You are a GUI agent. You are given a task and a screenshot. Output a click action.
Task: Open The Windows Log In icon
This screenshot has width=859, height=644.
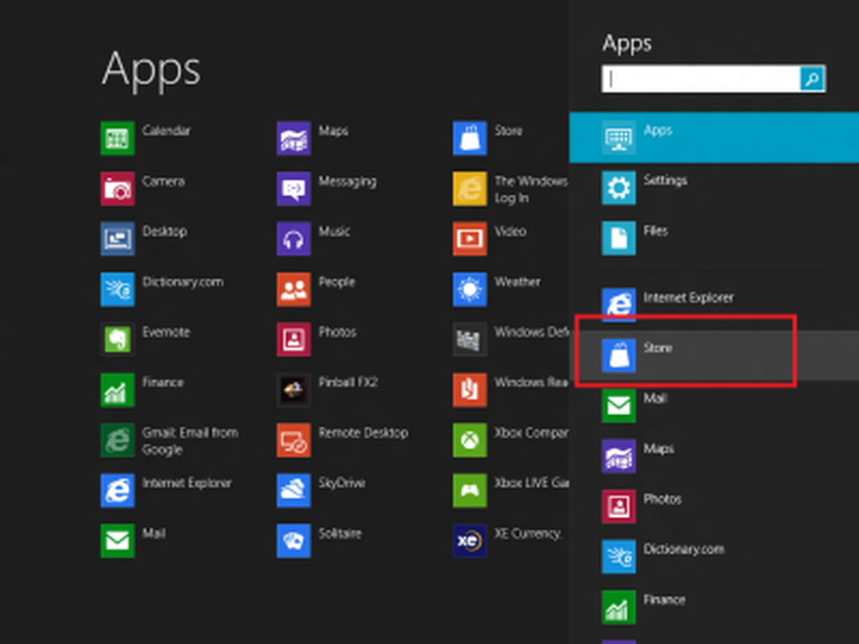(470, 188)
